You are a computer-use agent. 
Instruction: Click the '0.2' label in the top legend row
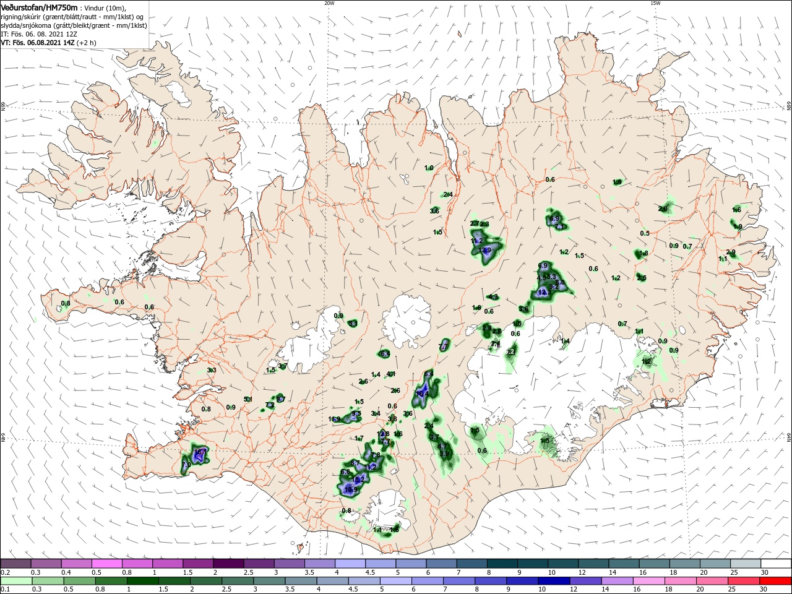click(5, 572)
